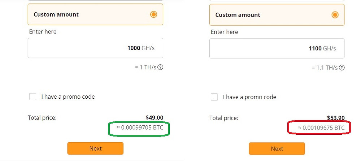
Task: Focus the 1000 GH/s input field
Action: (x=95, y=48)
